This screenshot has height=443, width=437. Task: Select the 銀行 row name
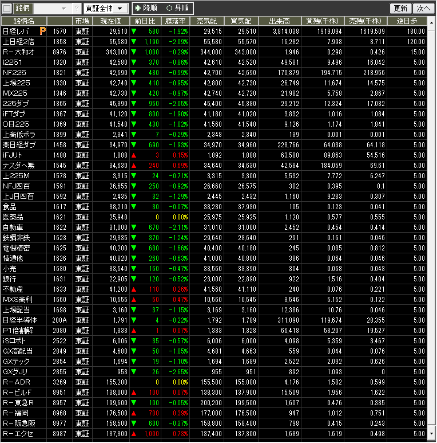10,279
